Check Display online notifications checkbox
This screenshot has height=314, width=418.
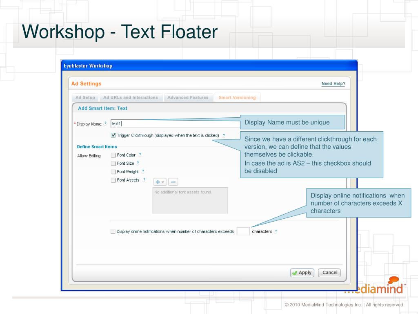pyautogui.click(x=113, y=231)
